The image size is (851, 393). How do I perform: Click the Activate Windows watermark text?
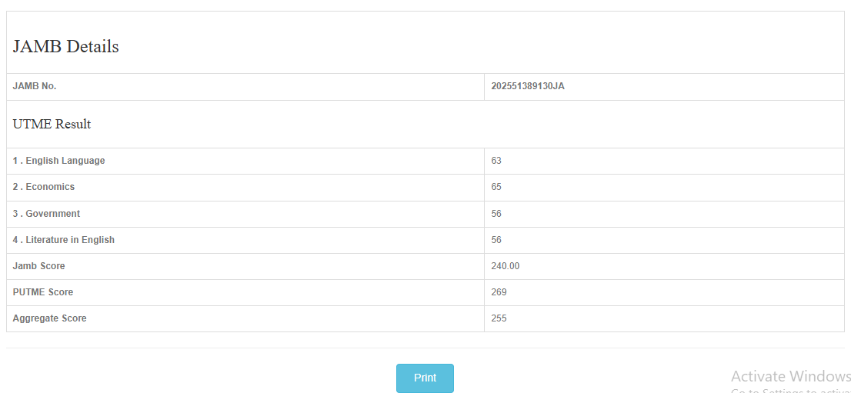click(790, 376)
